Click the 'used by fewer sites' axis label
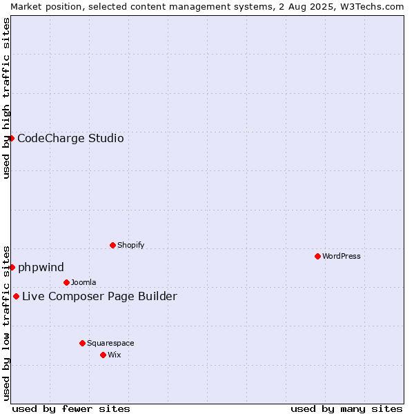 pyautogui.click(x=71, y=409)
